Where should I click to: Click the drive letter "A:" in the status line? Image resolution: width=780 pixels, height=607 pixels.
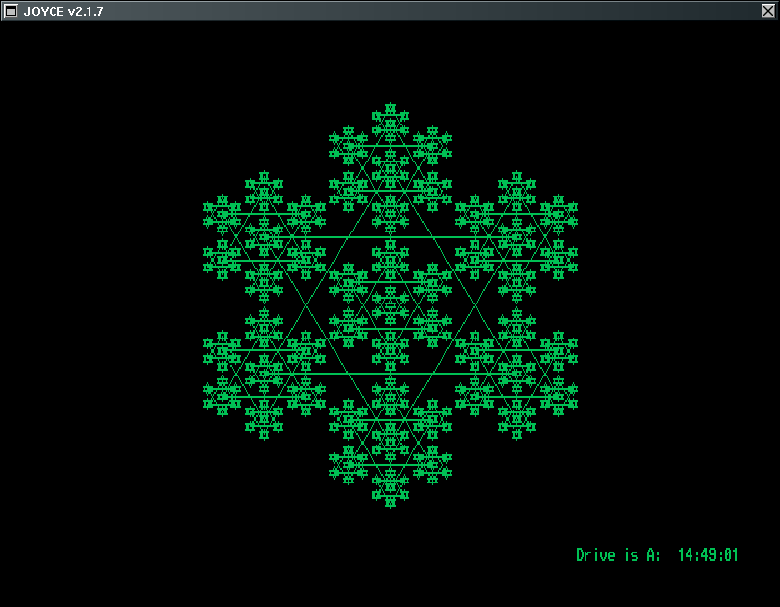click(x=652, y=555)
